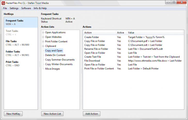188x120 pixels.
Task: Click the Yes cell in File Download row
Action: click(x=119, y=61)
